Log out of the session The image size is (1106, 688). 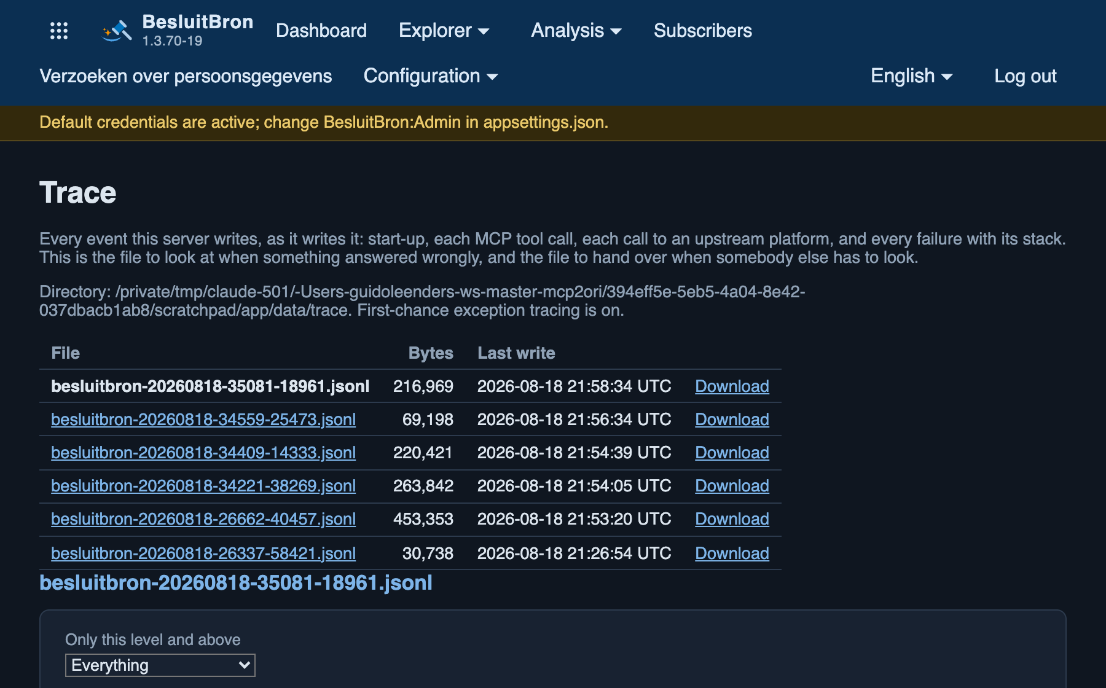(1026, 76)
